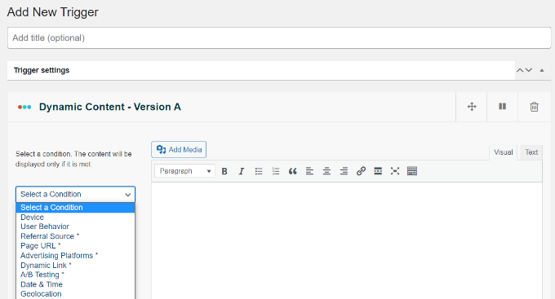The width and height of the screenshot is (555, 299).
Task: Insert or edit a link
Action: coord(361,171)
